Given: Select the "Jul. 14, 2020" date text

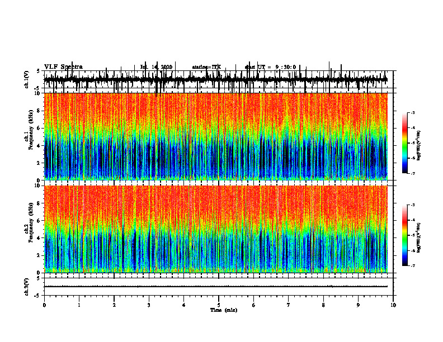Looking at the screenshot, I should pyautogui.click(x=156, y=67).
